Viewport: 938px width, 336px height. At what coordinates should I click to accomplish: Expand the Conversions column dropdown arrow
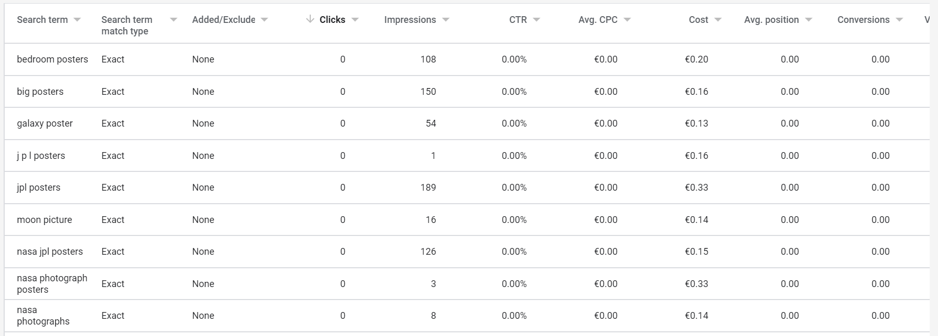click(x=899, y=20)
